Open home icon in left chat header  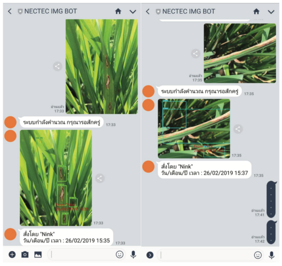118,11
